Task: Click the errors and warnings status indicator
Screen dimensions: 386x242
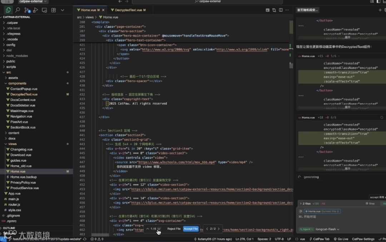Action: (x=97, y=239)
